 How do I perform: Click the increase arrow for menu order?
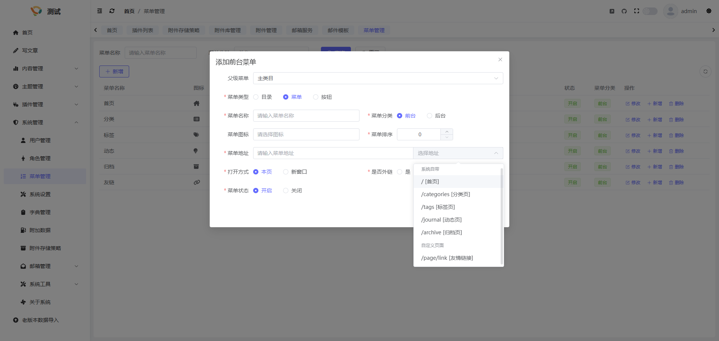pyautogui.click(x=447, y=132)
